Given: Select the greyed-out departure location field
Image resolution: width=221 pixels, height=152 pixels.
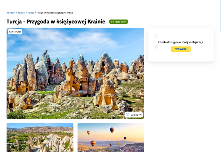Looking at the screenshot, I should click(181, 47).
